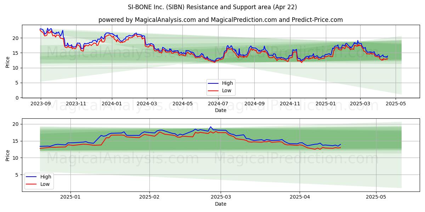Click the 'Price' y-axis label of the top chart

tap(8, 61)
